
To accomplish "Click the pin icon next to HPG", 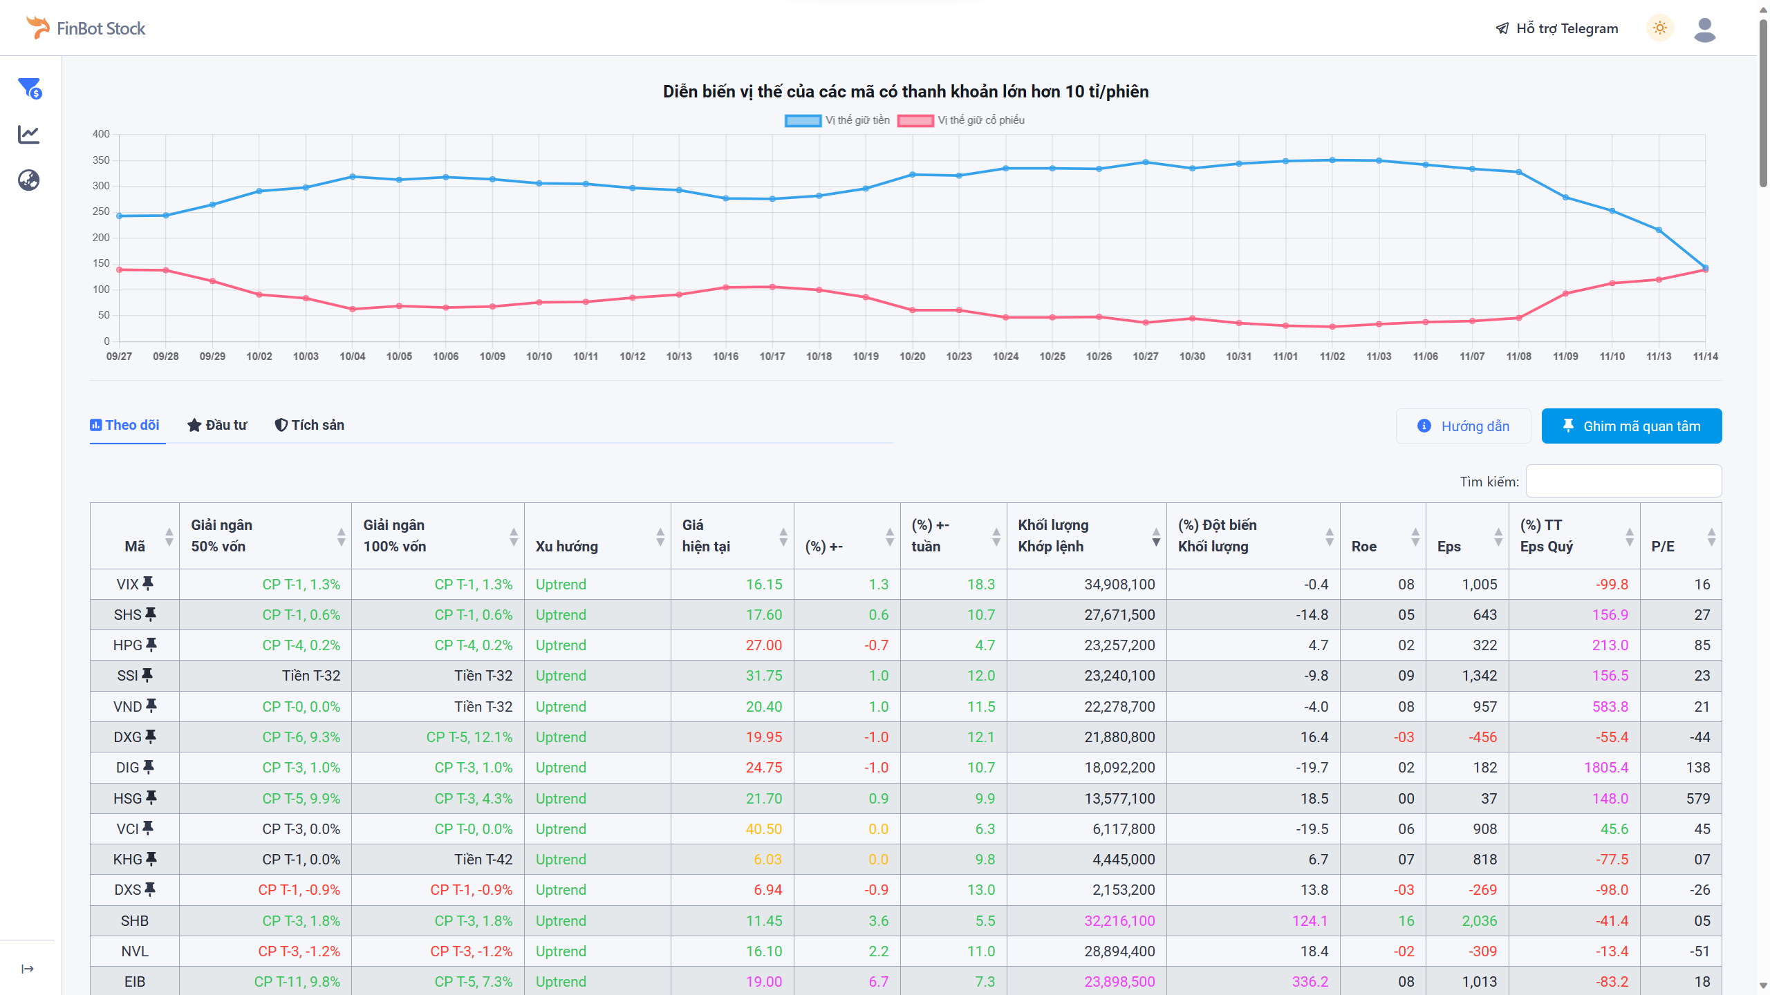I will 151,645.
